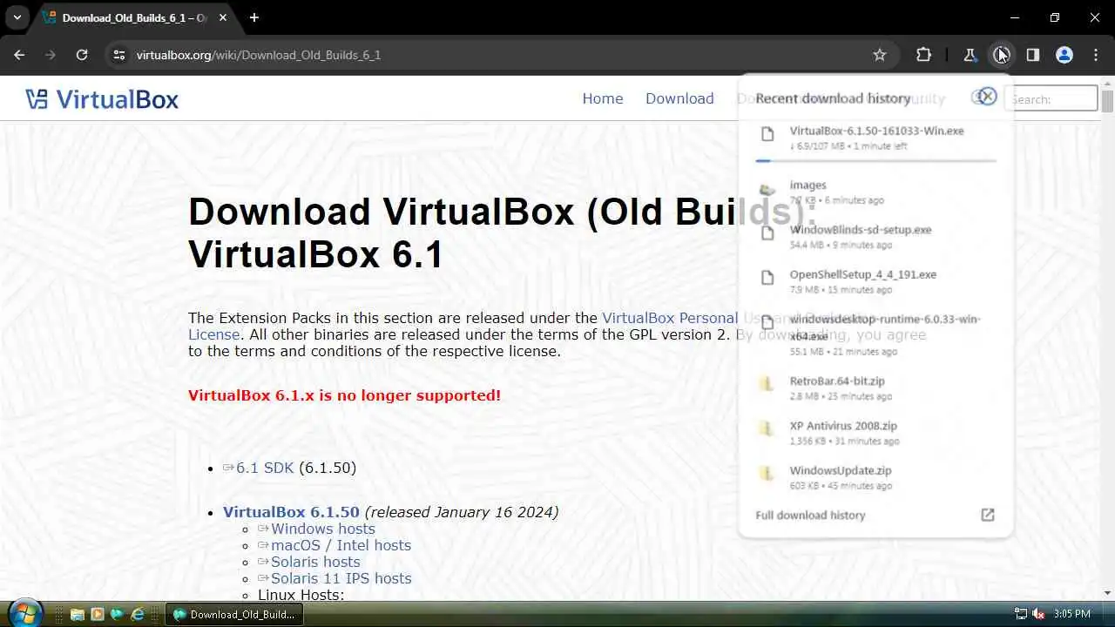Open a new browser tab
This screenshot has width=1115, height=627.
point(254,17)
